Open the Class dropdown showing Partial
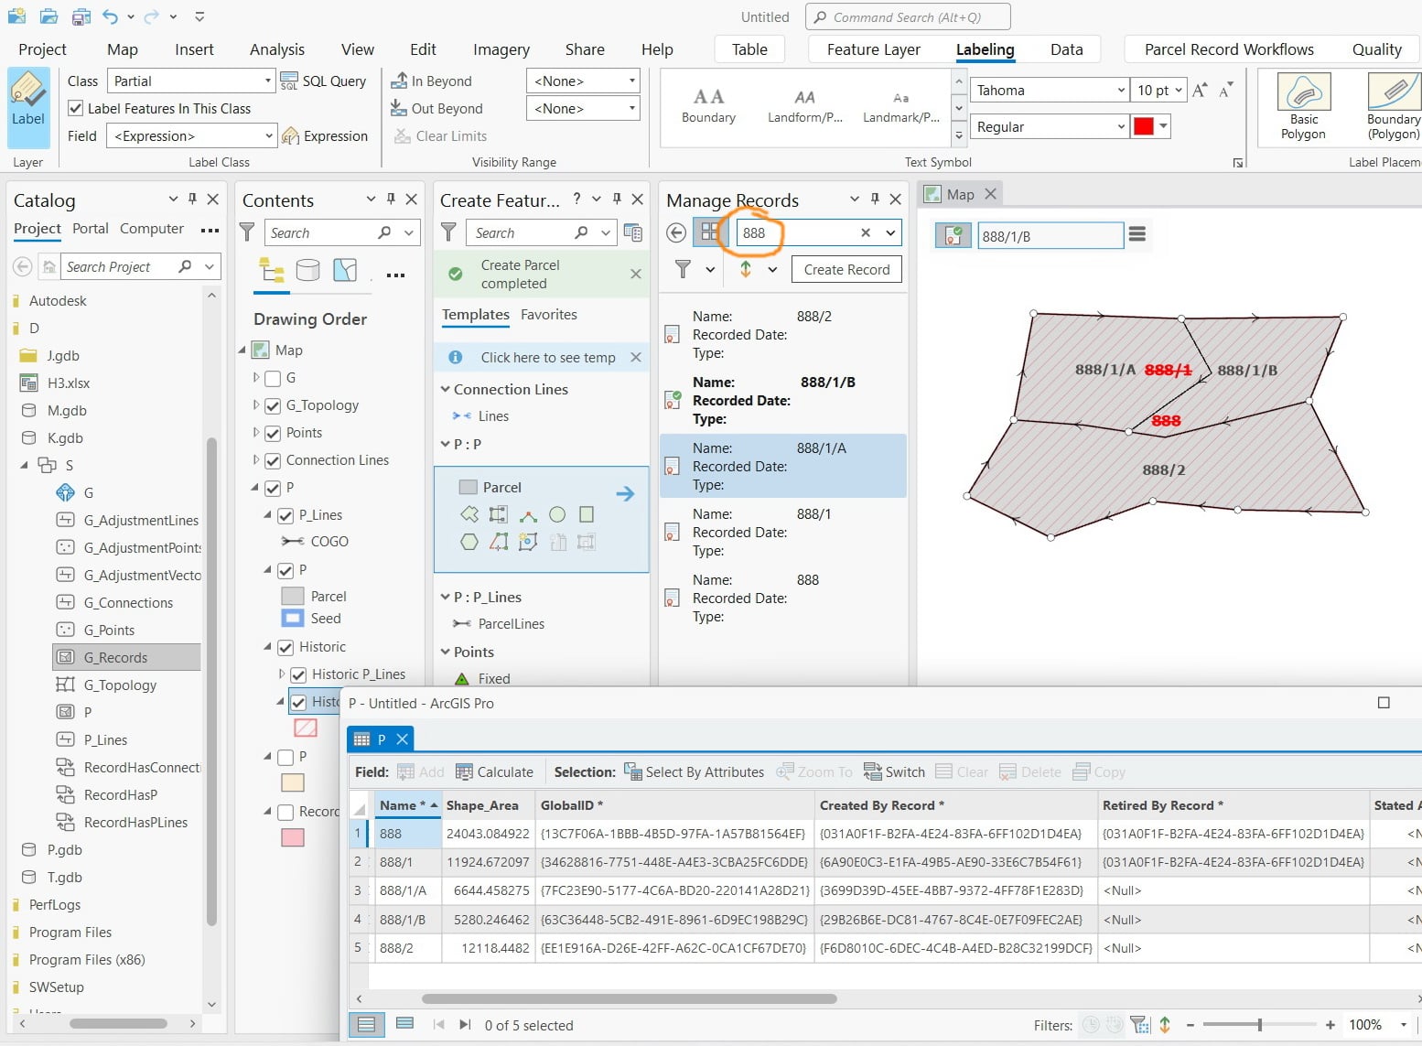The image size is (1422, 1046). click(190, 81)
